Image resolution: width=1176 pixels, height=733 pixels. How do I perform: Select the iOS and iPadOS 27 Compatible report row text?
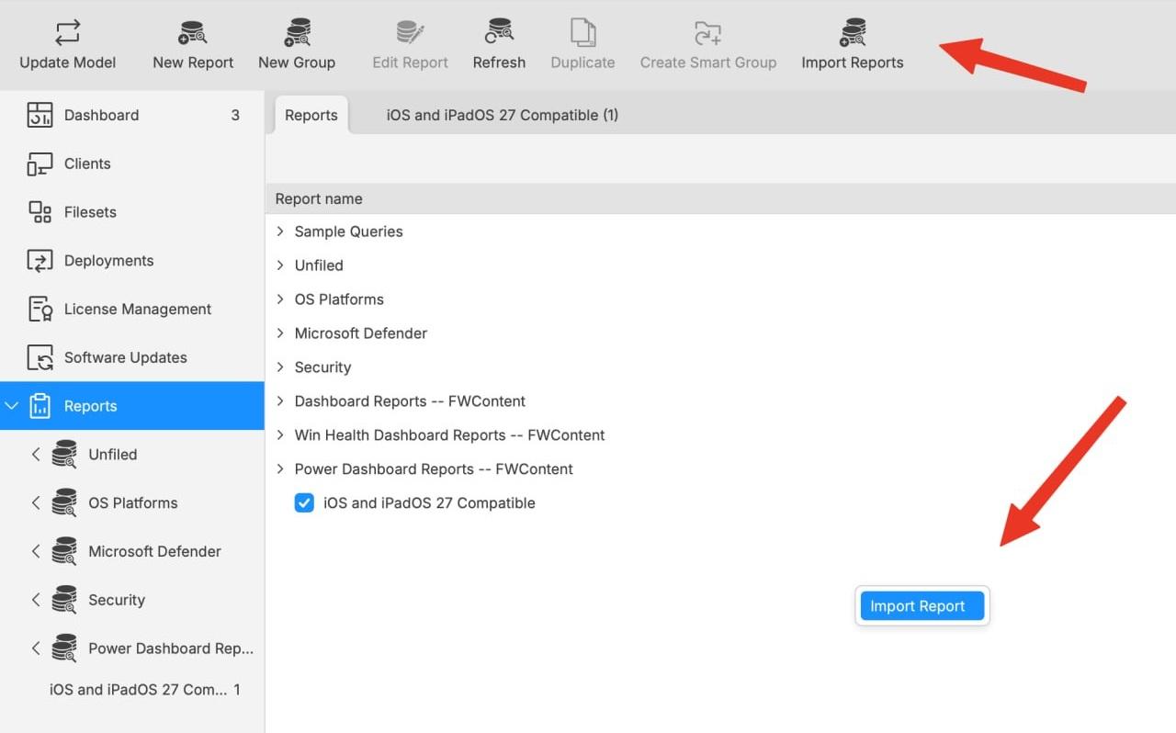coord(429,503)
